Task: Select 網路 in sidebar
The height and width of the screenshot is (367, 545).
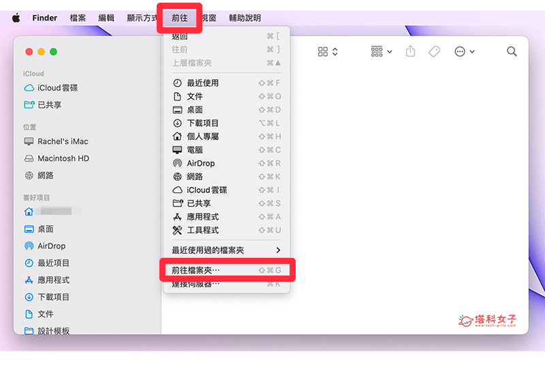Action: 39,175
